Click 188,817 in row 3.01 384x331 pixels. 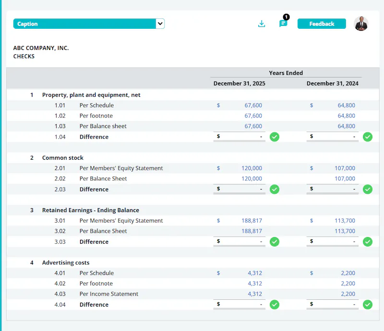click(252, 221)
